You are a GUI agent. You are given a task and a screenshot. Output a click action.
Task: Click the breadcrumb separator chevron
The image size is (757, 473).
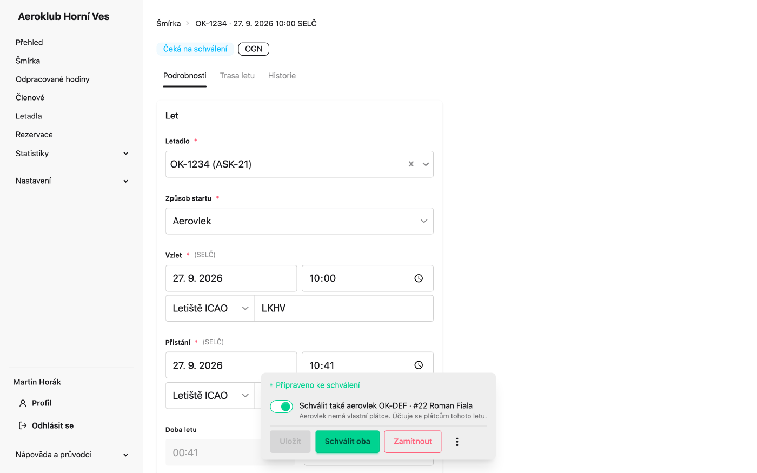188,23
